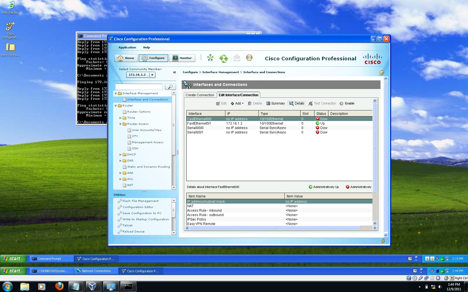Open Firefox from the Windows taskbar
Image resolution: width=468 pixels, height=292 pixels.
coord(59,286)
